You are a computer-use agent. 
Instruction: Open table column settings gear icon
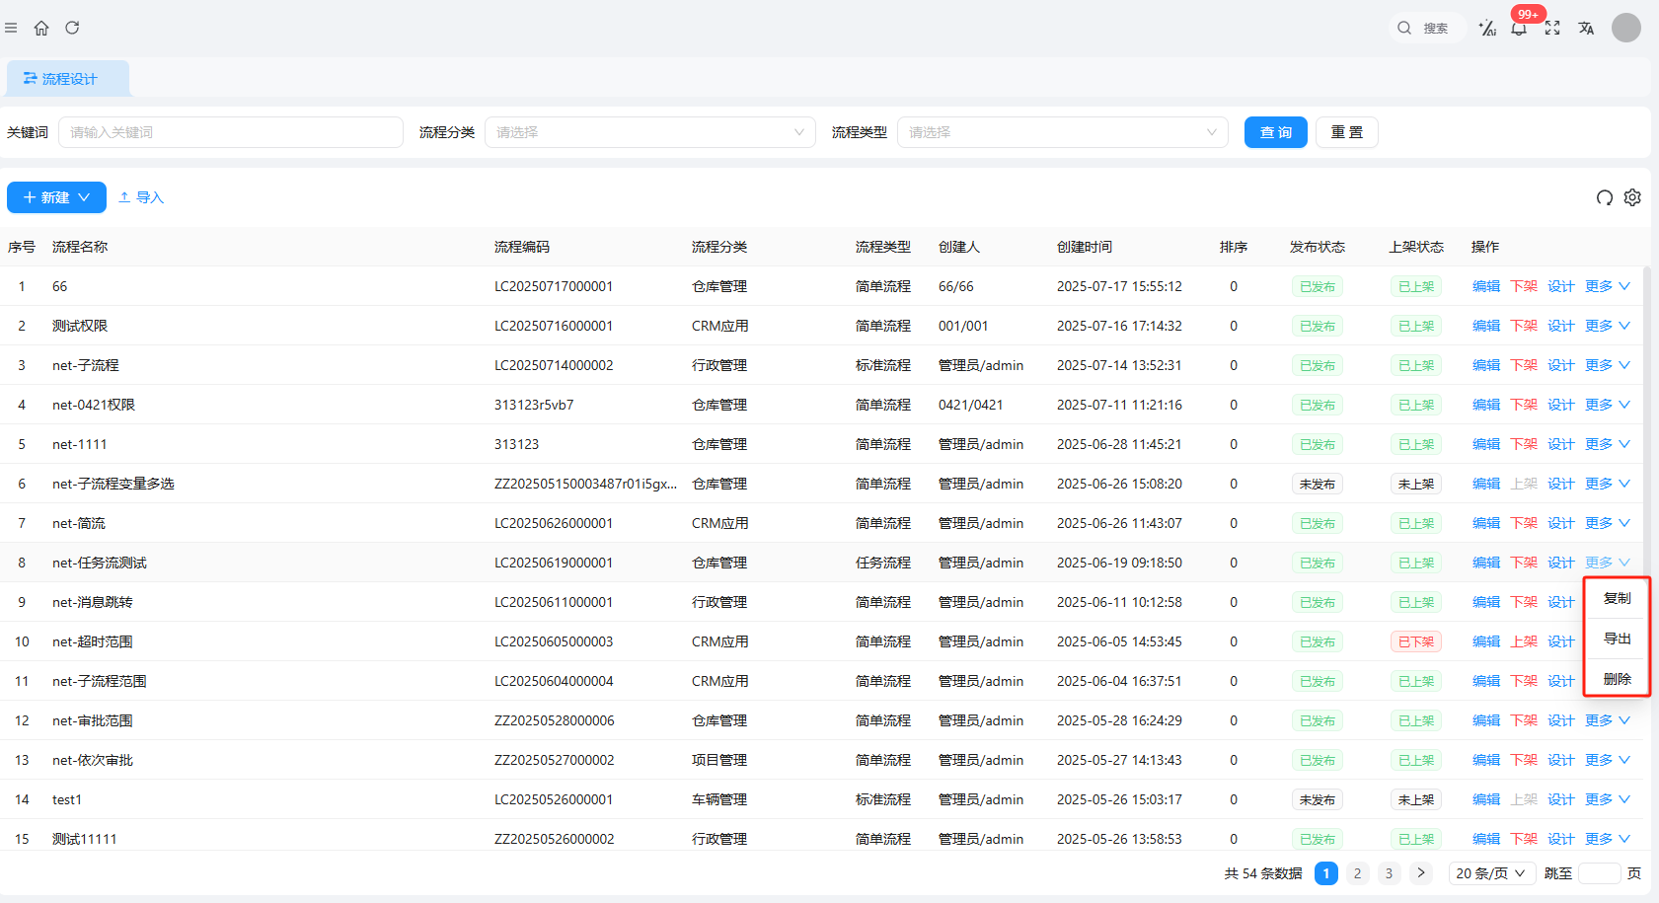1632,197
